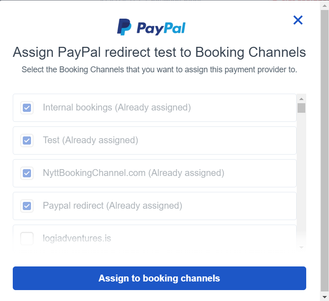Toggle the Paypal redirect checkbox
This screenshot has width=329, height=301.
(x=27, y=206)
